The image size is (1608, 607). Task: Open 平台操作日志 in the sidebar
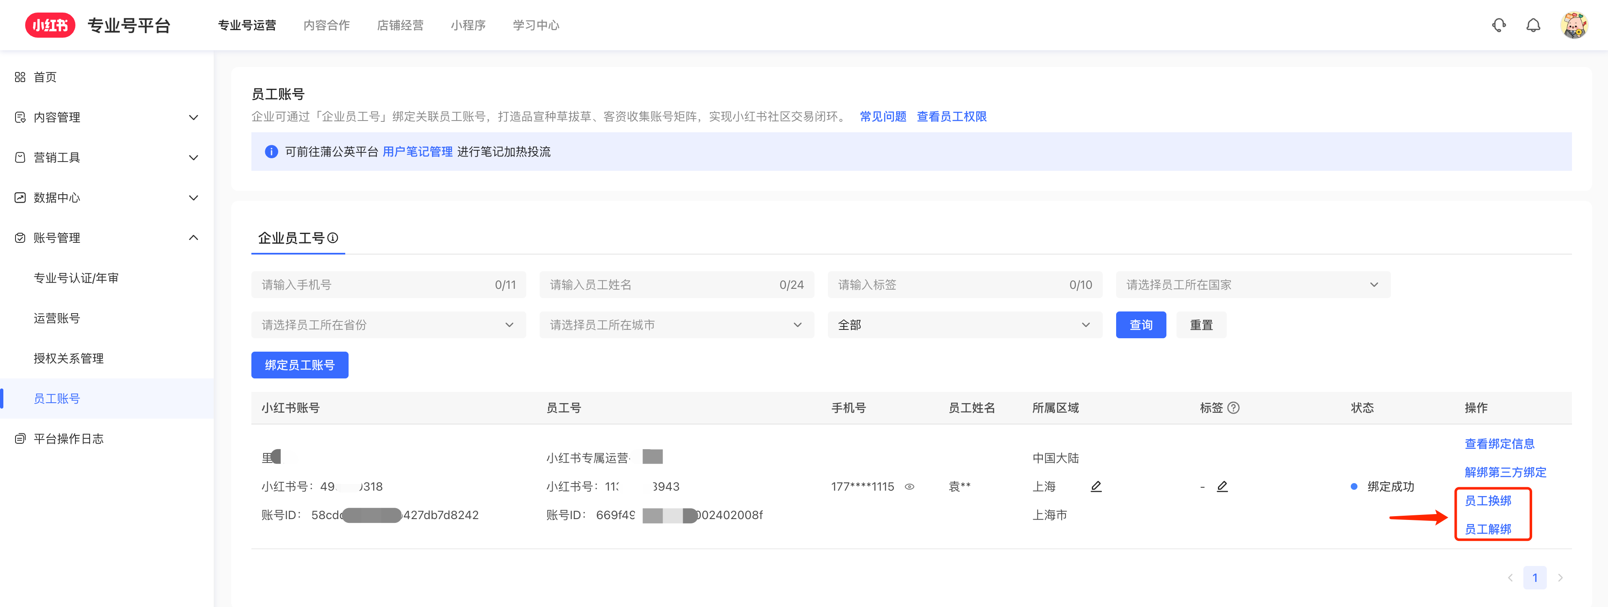pyautogui.click(x=69, y=439)
